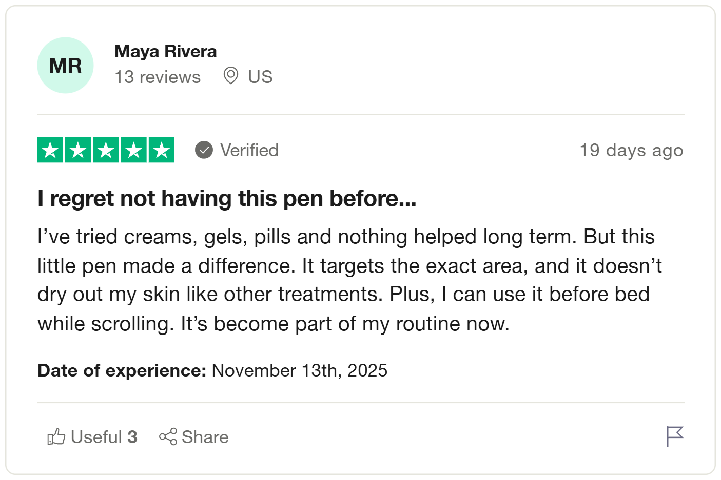Image resolution: width=721 pixels, height=480 pixels.
Task: Click the review body paragraph
Action: point(349,280)
